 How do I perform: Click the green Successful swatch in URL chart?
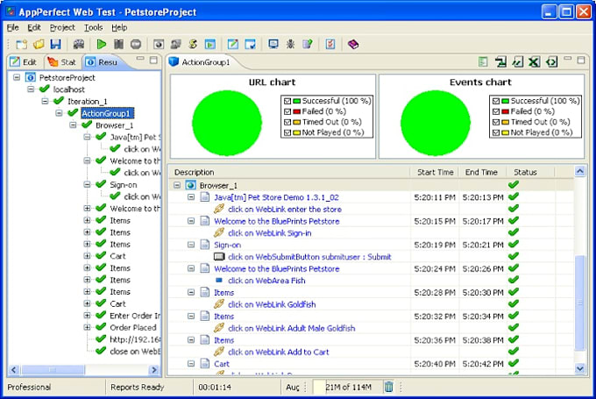click(296, 101)
